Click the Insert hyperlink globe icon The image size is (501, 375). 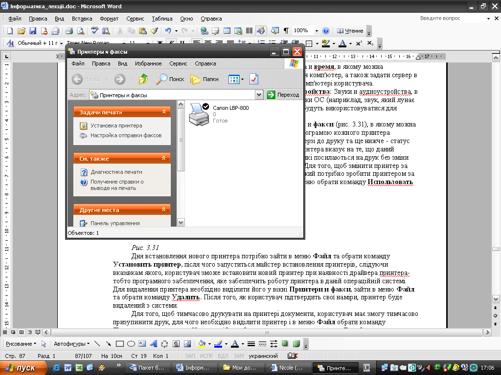pyautogui.click(x=204, y=31)
